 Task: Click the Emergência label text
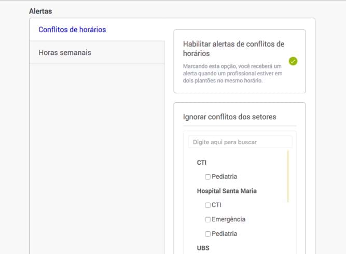click(x=228, y=219)
